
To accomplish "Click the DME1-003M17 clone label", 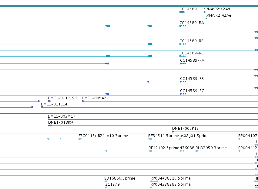I will coord(62,116).
